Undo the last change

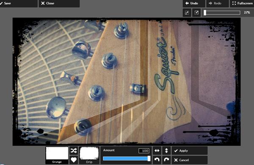pyautogui.click(x=194, y=3)
